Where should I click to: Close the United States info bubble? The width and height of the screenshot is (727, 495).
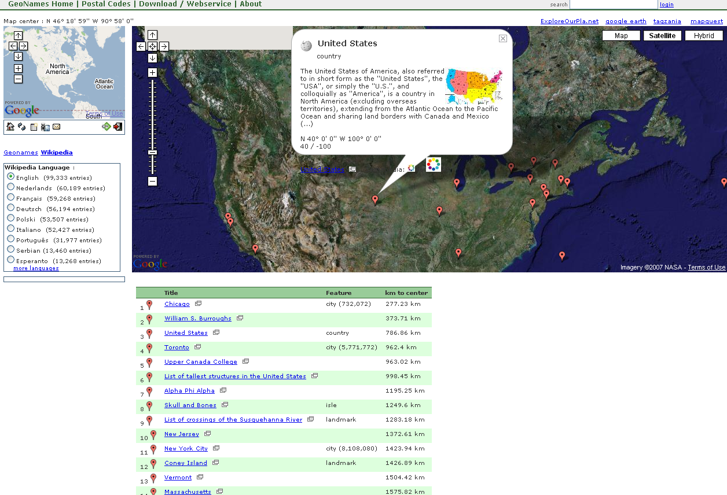pyautogui.click(x=503, y=38)
